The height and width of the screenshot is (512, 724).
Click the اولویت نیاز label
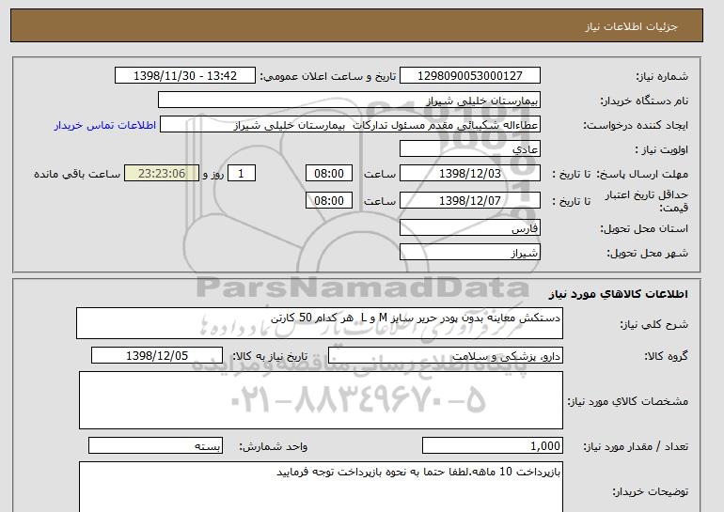point(661,149)
